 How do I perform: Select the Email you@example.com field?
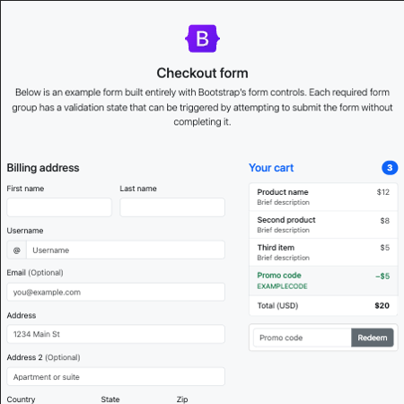116,292
